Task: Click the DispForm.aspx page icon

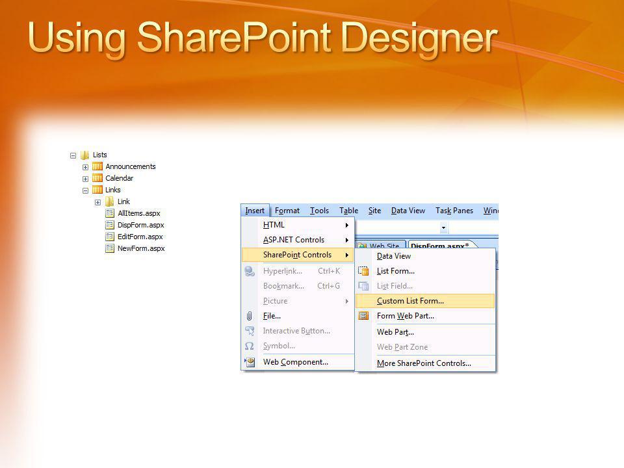Action: [x=110, y=225]
